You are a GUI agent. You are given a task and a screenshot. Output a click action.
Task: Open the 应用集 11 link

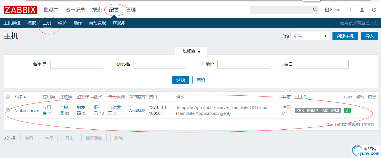[x=47, y=110]
